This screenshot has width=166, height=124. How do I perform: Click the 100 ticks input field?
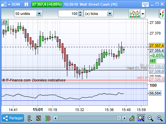coord(68,14)
